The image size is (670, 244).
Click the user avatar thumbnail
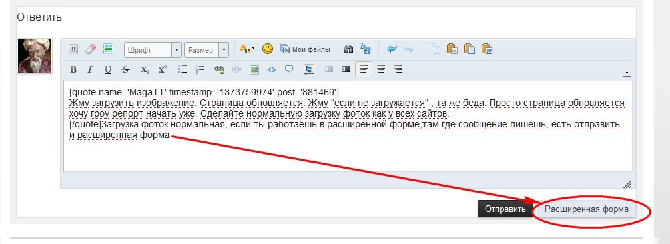coord(35,55)
